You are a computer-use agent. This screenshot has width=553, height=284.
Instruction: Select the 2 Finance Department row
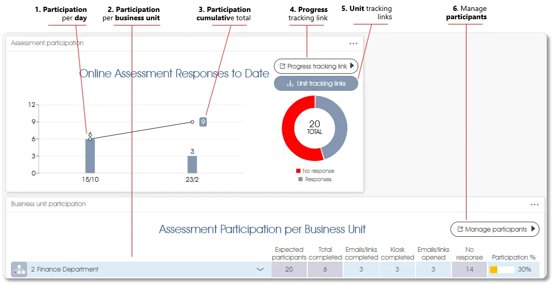click(x=130, y=269)
